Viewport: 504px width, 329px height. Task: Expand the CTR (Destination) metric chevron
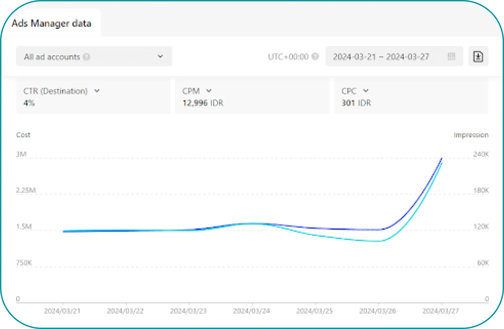click(97, 91)
